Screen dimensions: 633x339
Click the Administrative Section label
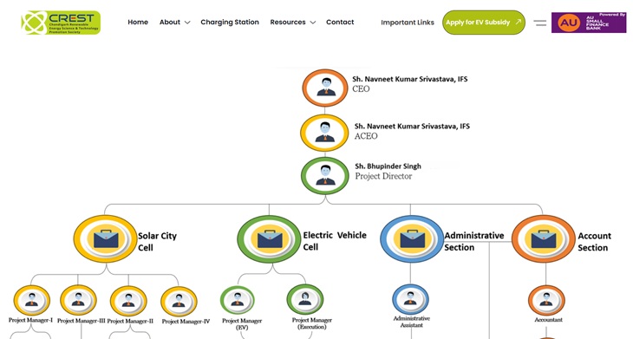point(474,241)
